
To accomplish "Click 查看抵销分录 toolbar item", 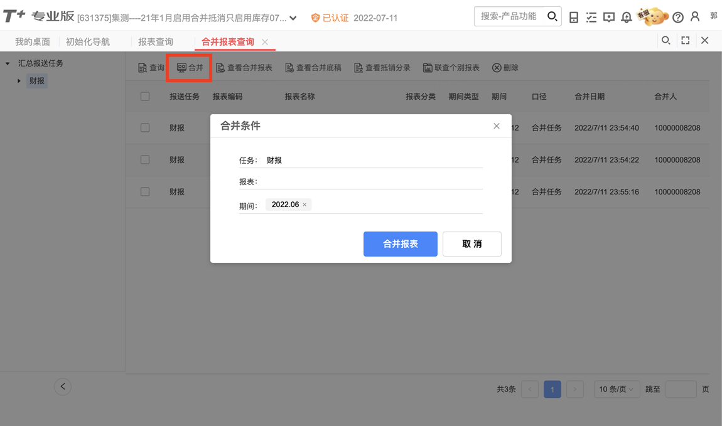I will [382, 68].
